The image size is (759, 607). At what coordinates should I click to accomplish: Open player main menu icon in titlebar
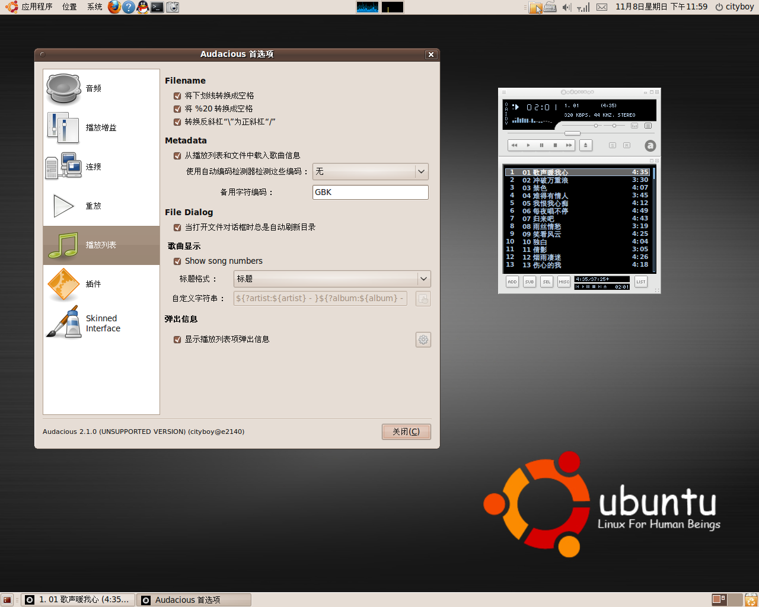[x=504, y=92]
